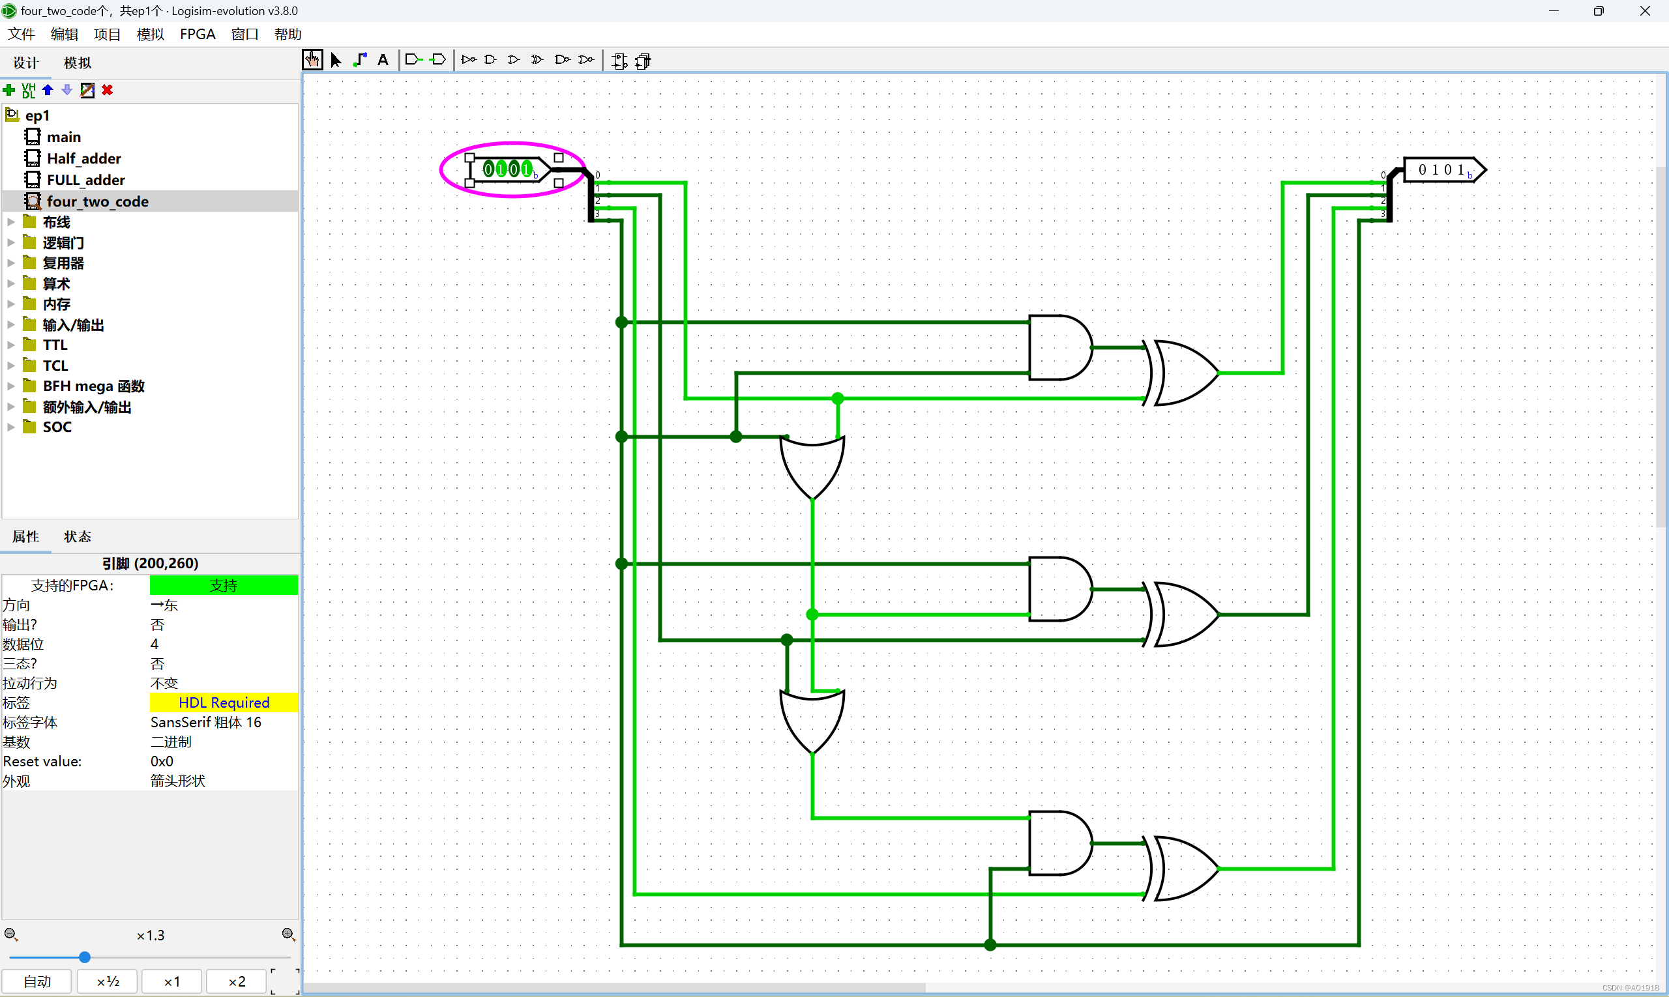The image size is (1669, 997).
Task: Open the 文件 file menu
Action: (x=20, y=32)
